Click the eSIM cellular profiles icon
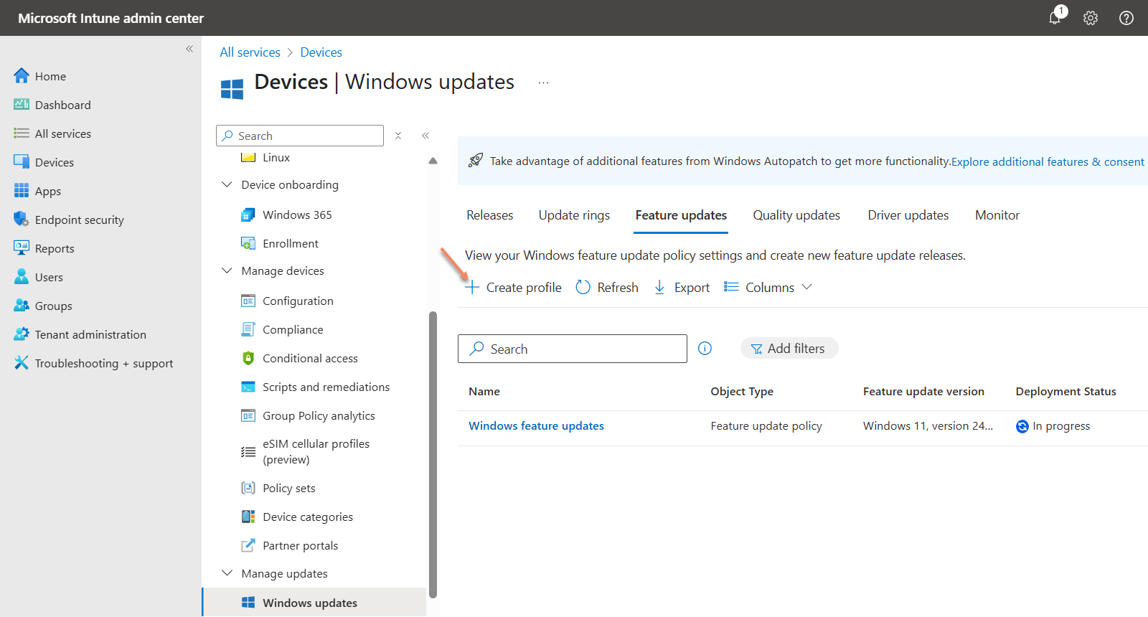Viewport: 1148px width, 617px height. tap(248, 452)
